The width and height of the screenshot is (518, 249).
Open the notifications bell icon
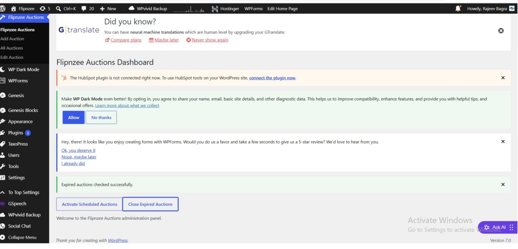(458, 9)
